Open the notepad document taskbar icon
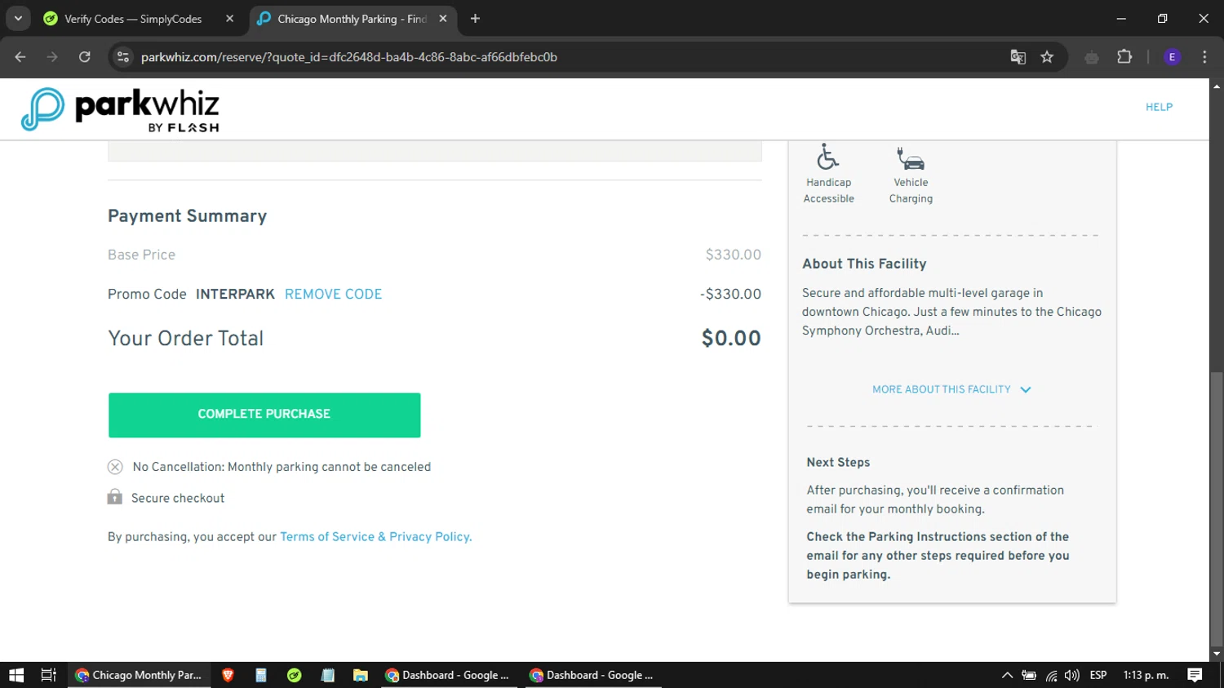The image size is (1224, 688). click(328, 675)
